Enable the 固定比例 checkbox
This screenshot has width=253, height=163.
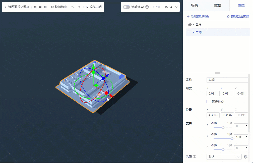pyautogui.click(x=208, y=102)
